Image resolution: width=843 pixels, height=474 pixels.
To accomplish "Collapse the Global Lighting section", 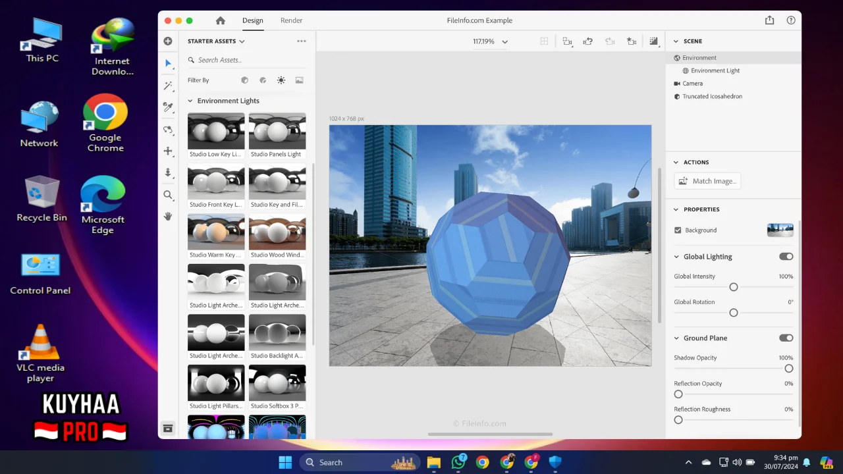I will (676, 257).
